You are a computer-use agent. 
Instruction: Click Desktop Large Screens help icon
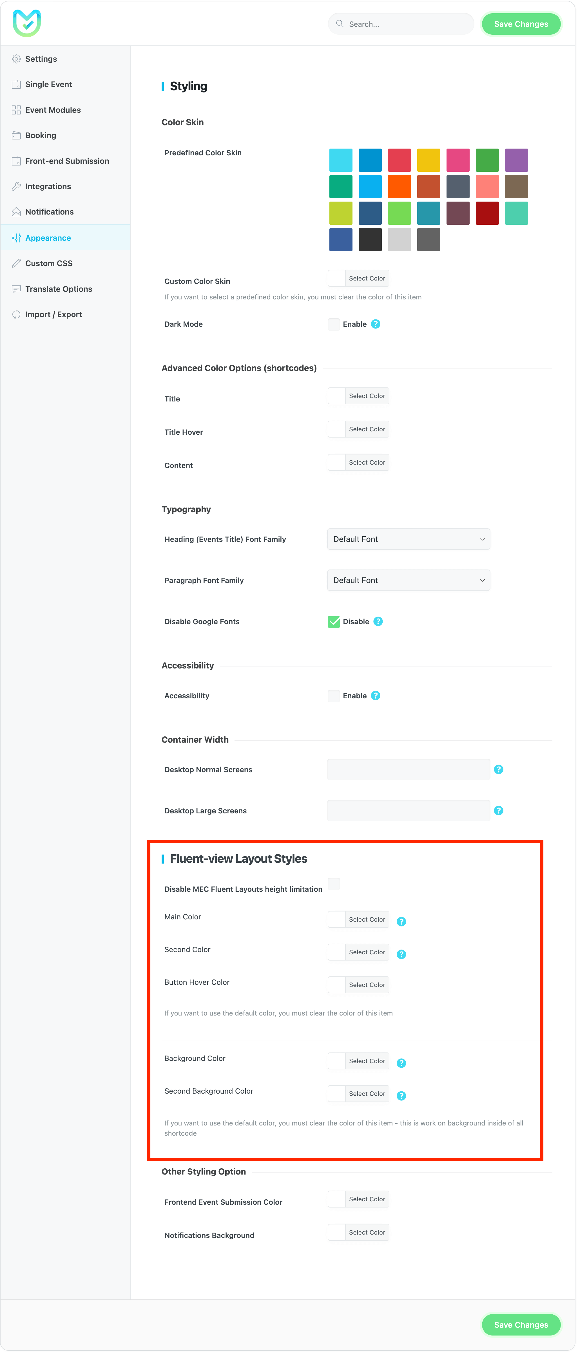pos(499,811)
